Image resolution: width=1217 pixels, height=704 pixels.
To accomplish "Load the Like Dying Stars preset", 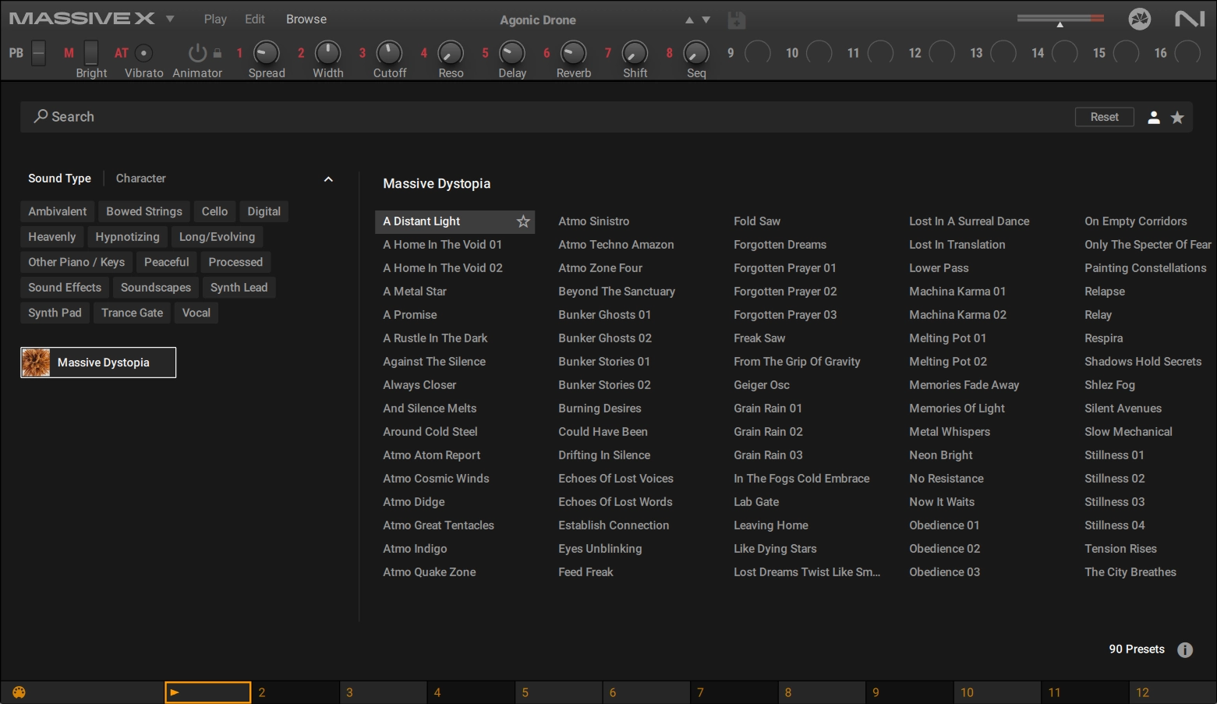I will pos(775,549).
